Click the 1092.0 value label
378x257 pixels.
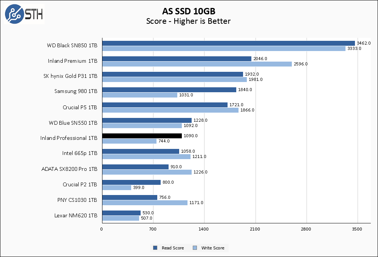click(191, 125)
